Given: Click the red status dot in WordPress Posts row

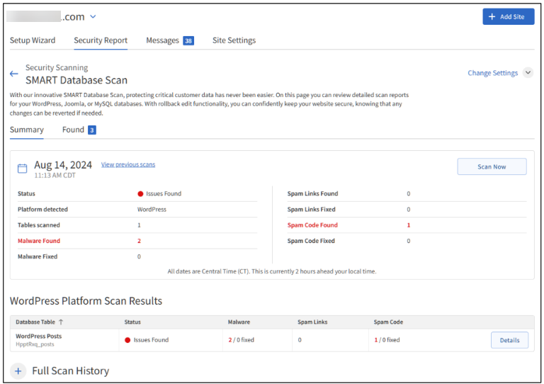Looking at the screenshot, I should pos(127,340).
